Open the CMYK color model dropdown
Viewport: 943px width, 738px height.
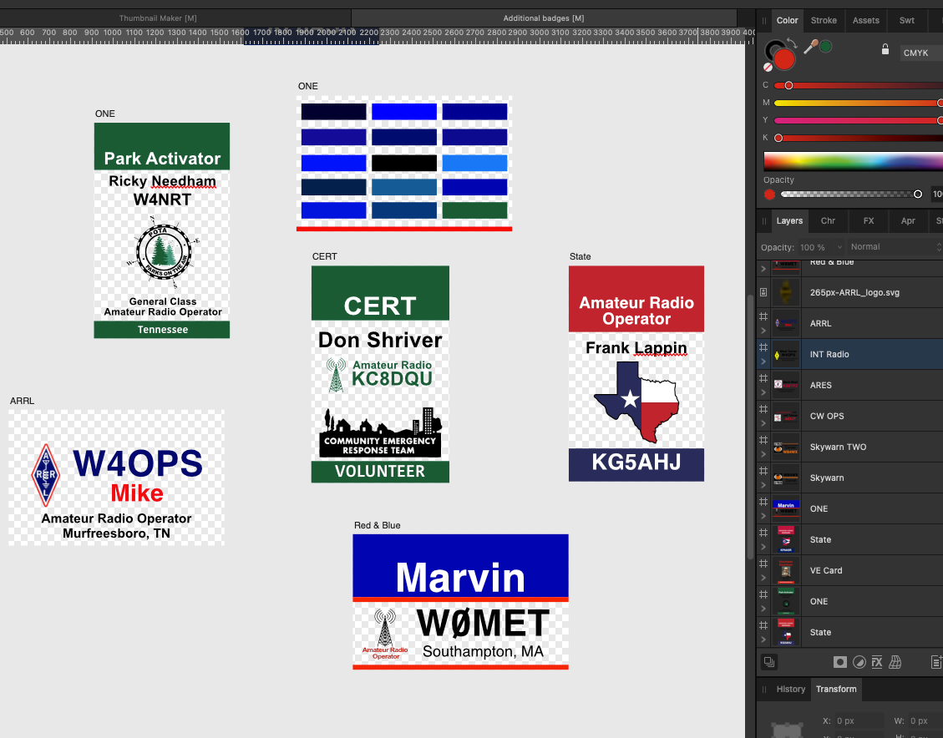[920, 53]
